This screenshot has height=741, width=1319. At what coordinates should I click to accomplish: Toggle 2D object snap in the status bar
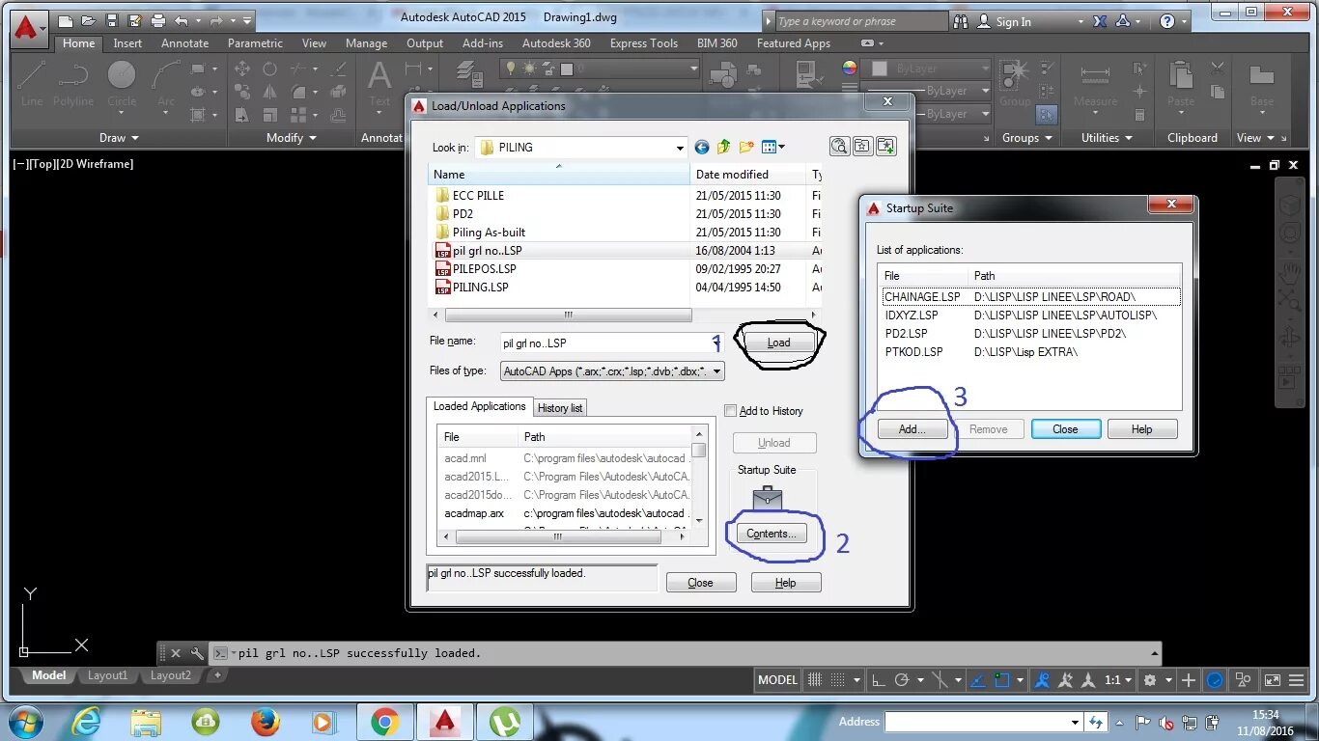coord(1002,680)
